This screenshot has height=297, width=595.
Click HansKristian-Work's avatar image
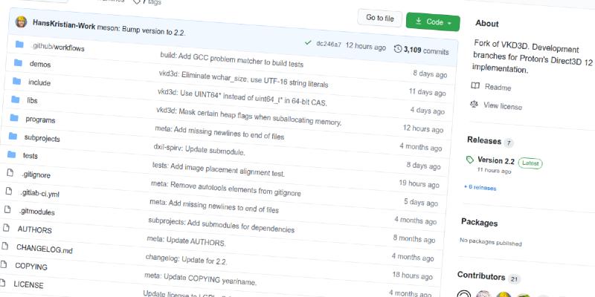[22, 23]
